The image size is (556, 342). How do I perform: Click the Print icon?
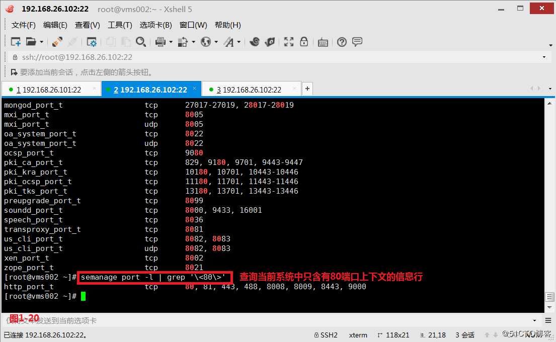tap(161, 42)
